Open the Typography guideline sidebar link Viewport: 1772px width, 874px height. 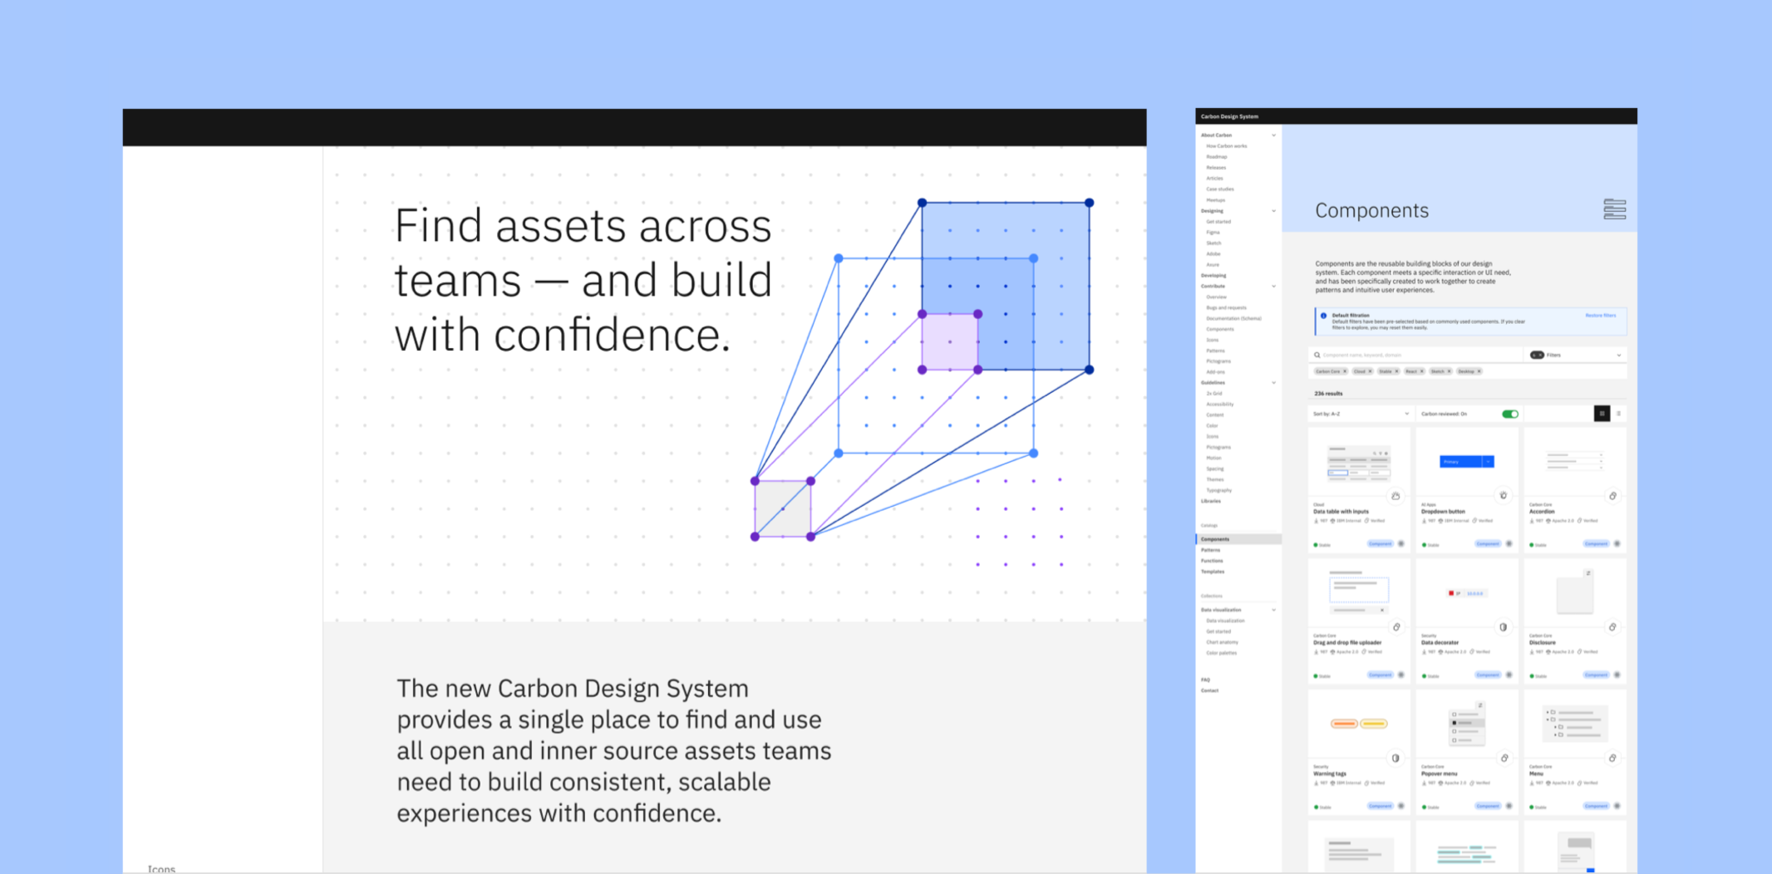(1219, 490)
